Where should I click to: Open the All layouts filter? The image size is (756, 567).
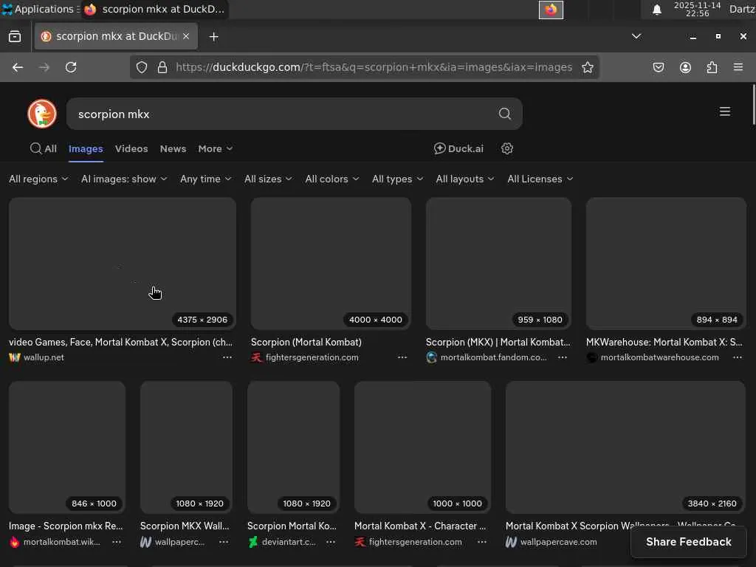click(x=465, y=179)
